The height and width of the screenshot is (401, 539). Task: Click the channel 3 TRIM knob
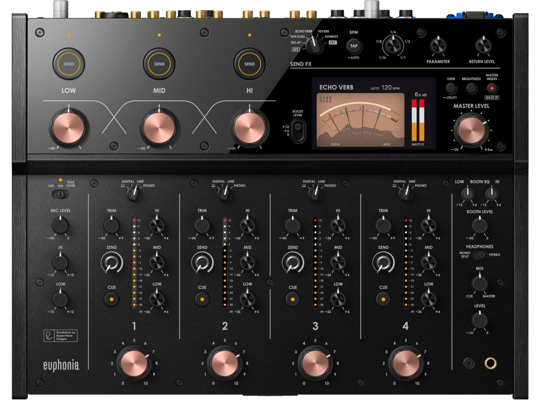(x=293, y=226)
